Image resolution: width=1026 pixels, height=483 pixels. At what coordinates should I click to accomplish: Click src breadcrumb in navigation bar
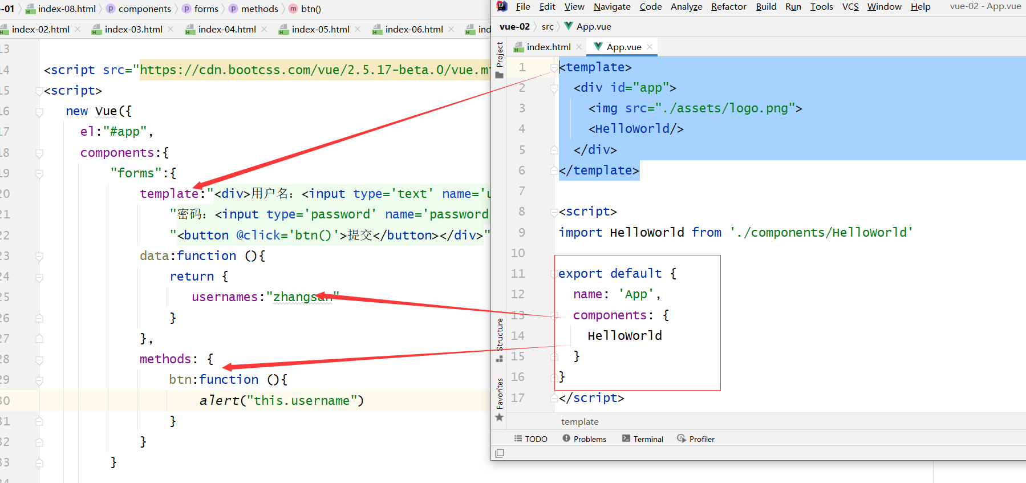click(x=548, y=27)
